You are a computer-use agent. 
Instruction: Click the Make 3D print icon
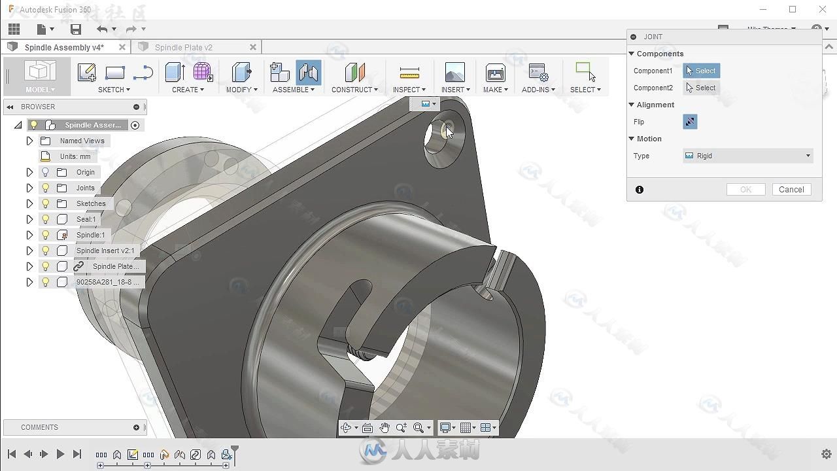(x=495, y=72)
